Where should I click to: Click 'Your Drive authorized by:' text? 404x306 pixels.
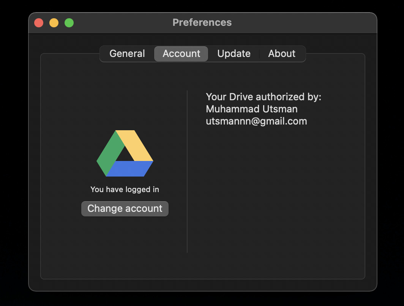264,97
